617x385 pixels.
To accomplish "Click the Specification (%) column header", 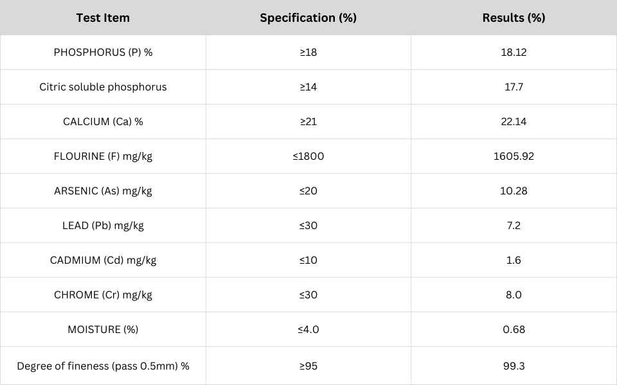I will [x=308, y=18].
